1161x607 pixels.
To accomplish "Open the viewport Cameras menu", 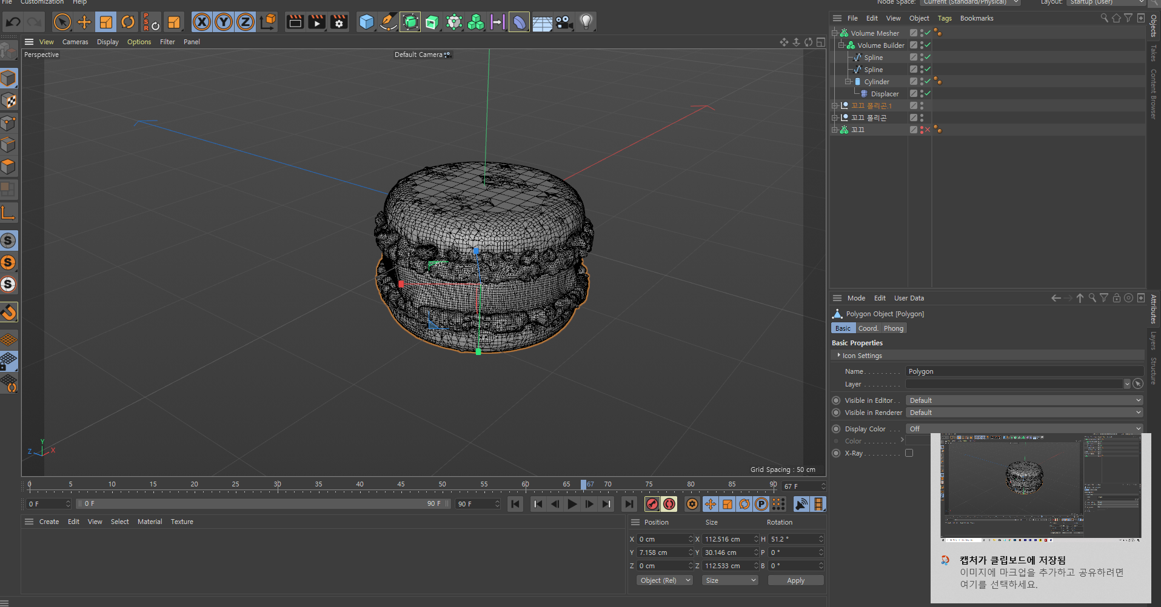I will click(75, 42).
